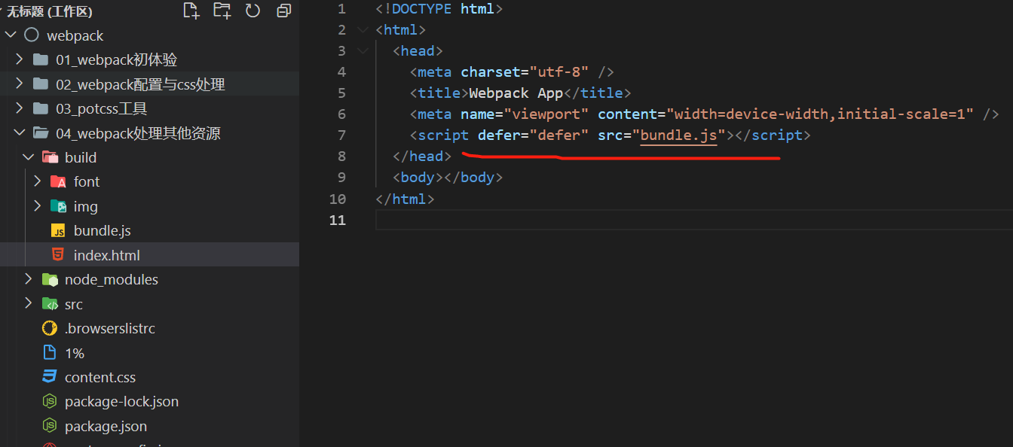Expand the node_modules folder chevron
1013x447 pixels.
[29, 279]
